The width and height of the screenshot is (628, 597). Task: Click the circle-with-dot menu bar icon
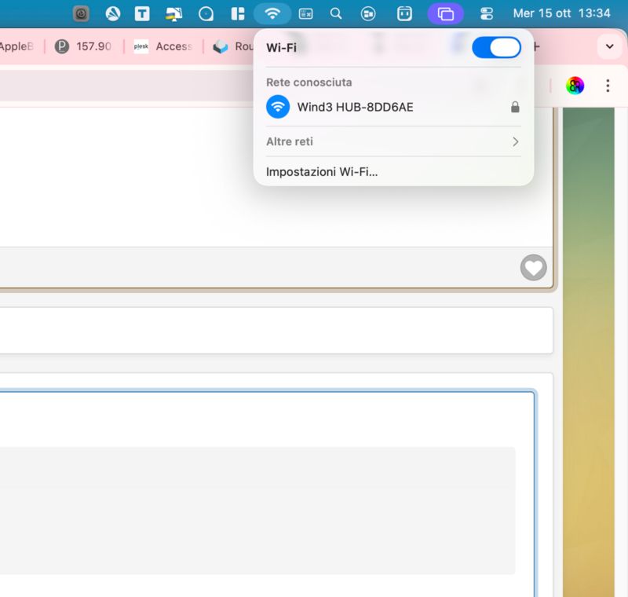206,13
